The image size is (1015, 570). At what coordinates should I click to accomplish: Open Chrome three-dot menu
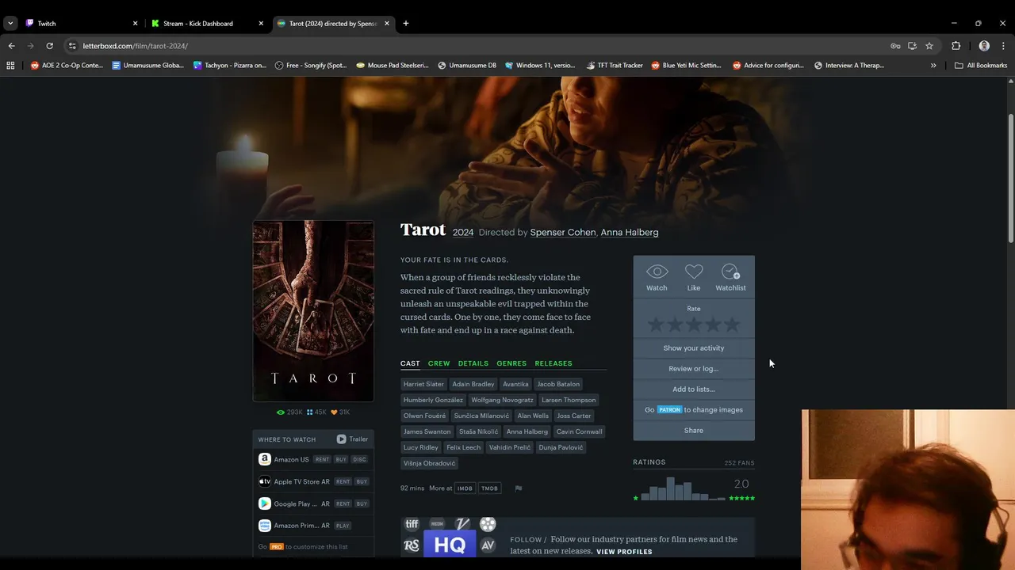click(x=1003, y=46)
